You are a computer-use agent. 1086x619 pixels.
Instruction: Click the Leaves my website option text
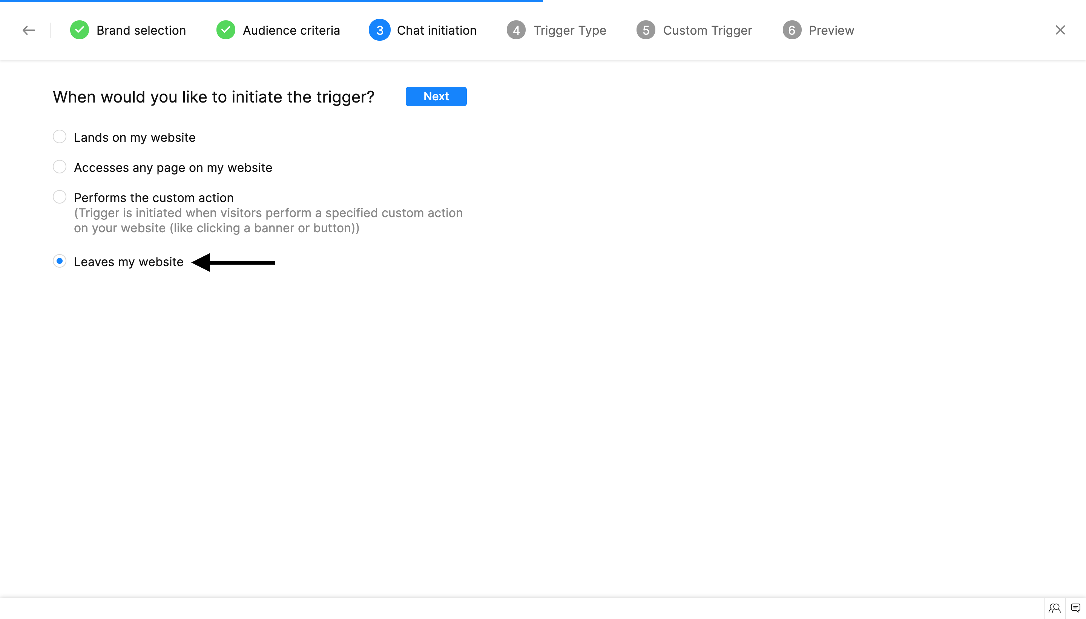click(x=129, y=262)
